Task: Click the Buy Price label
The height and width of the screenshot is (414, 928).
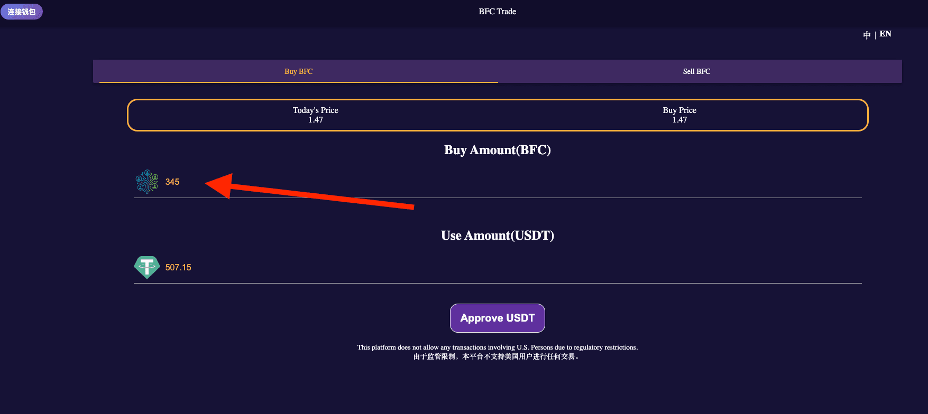Action: pyautogui.click(x=679, y=110)
